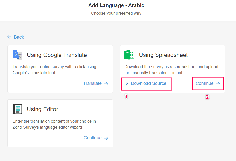Select the Using Editor heading
This screenshot has width=236, height=161.
42,109
